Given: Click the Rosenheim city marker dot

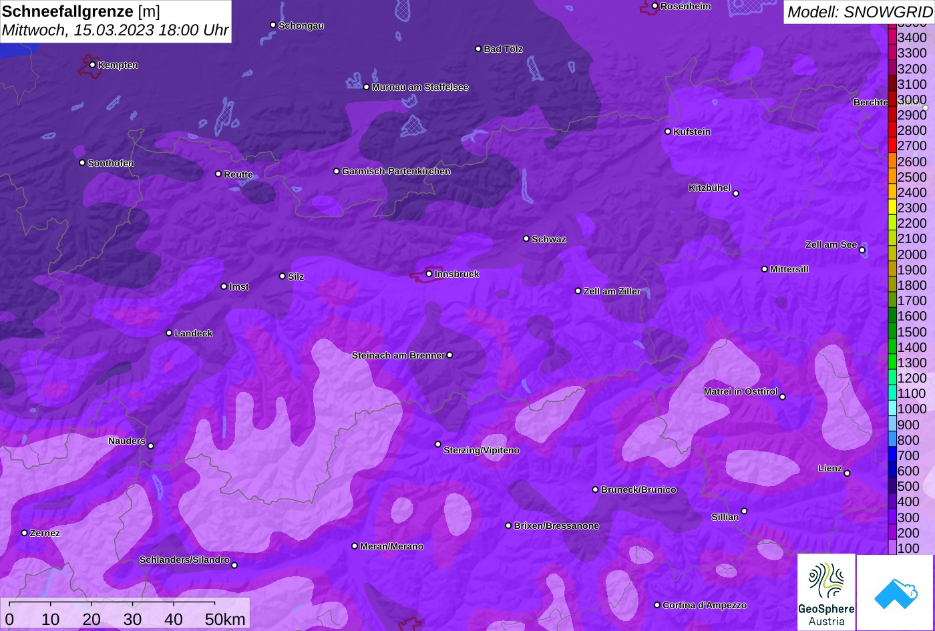Looking at the screenshot, I should 654,6.
